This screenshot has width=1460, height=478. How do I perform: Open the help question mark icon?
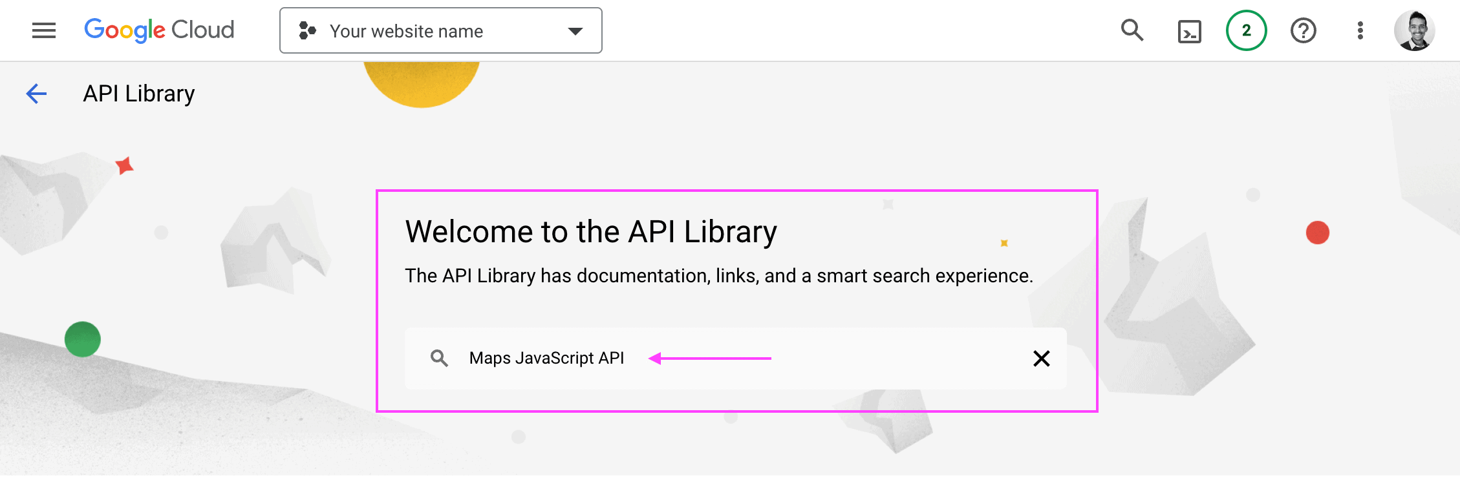coord(1304,30)
